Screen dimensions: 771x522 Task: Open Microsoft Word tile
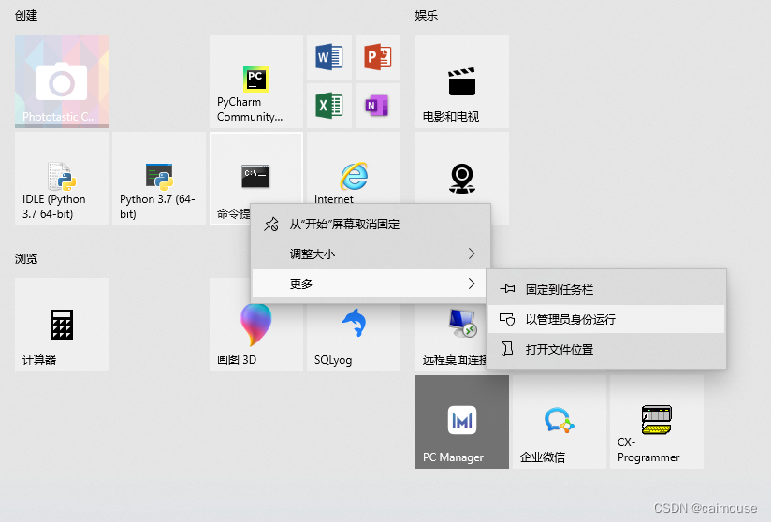point(329,57)
